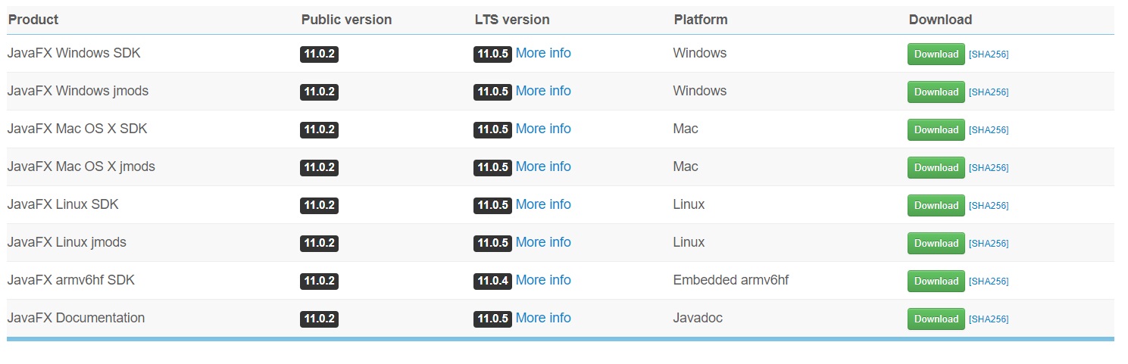Screen dimensions: 1128x364
Task: Download the JavaFX Windows jmods package
Action: [936, 92]
